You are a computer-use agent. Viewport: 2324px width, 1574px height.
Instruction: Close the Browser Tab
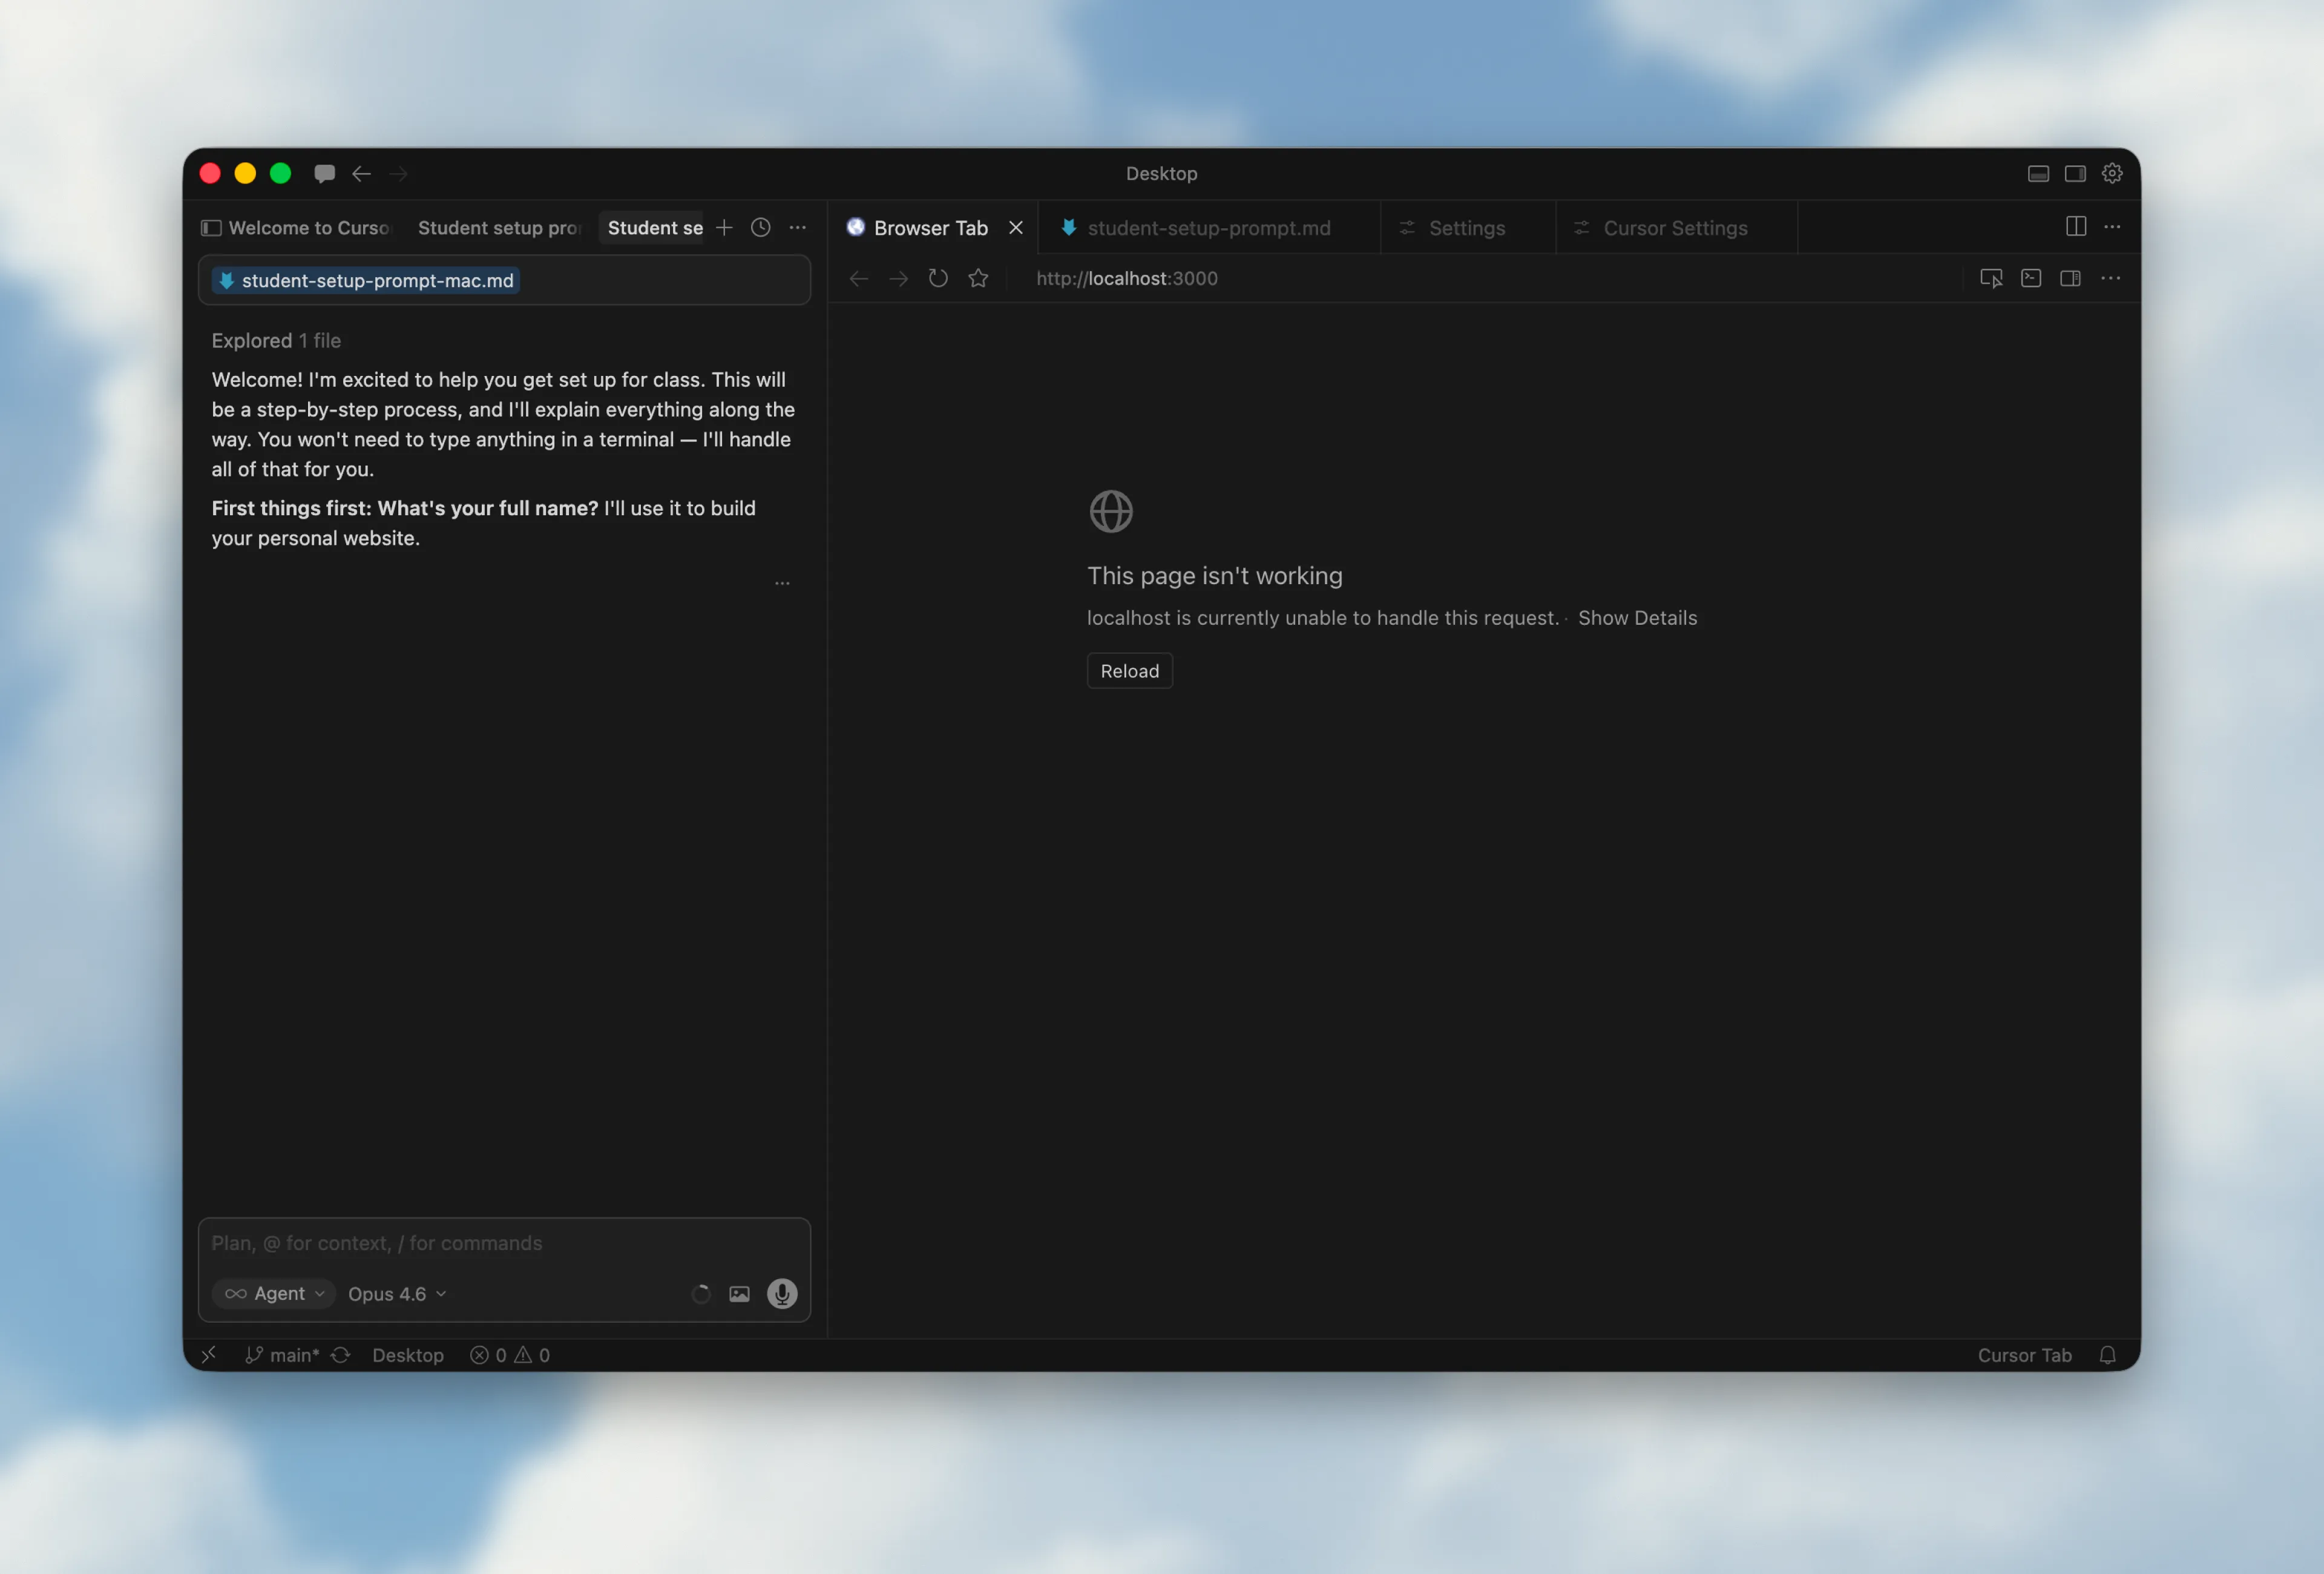click(1016, 228)
